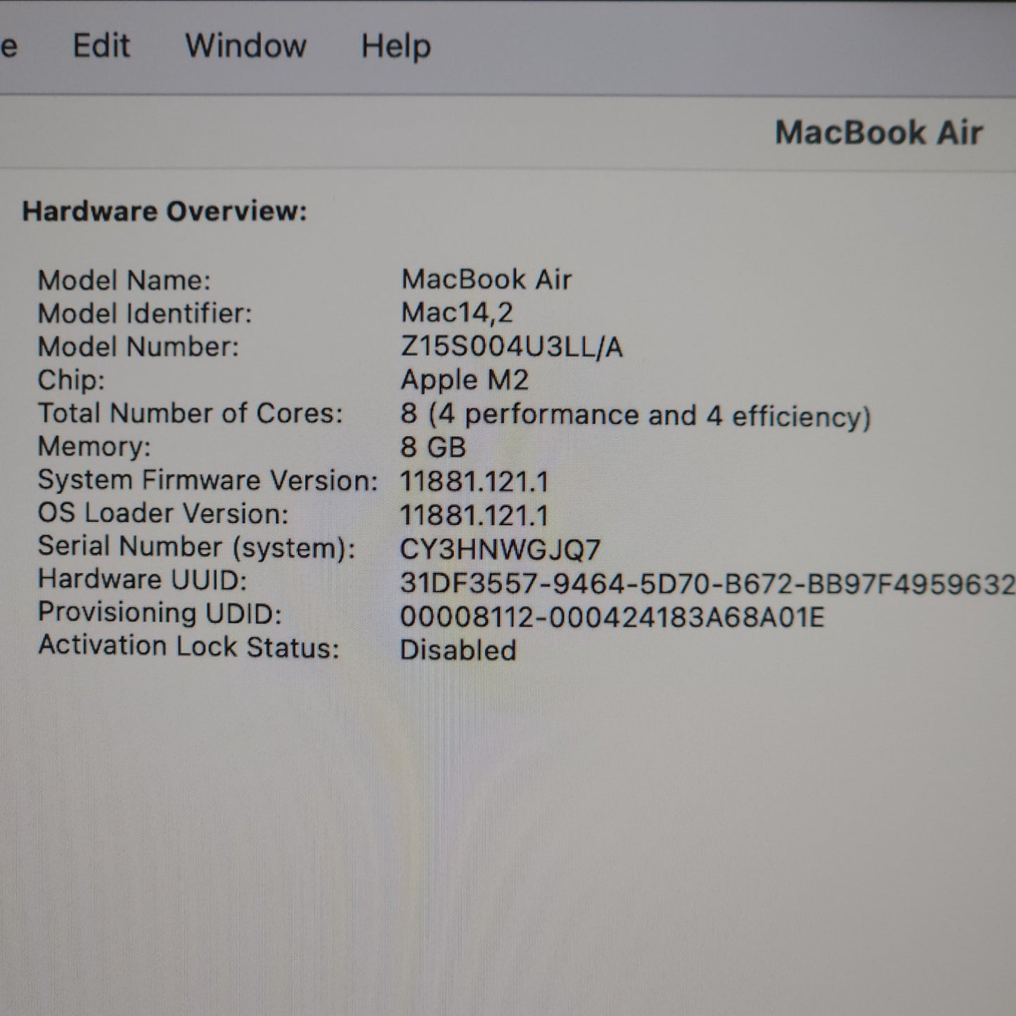Click the System Firmware Version number
1016x1016 pixels.
tap(474, 482)
